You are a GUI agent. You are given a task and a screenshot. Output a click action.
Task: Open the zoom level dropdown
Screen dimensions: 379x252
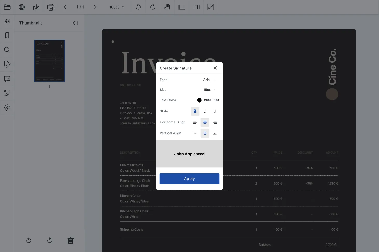116,7
